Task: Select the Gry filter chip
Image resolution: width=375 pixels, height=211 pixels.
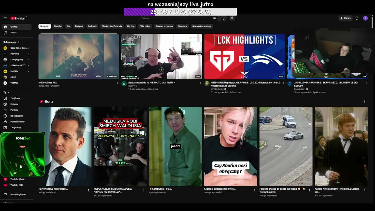Action: coord(68,26)
